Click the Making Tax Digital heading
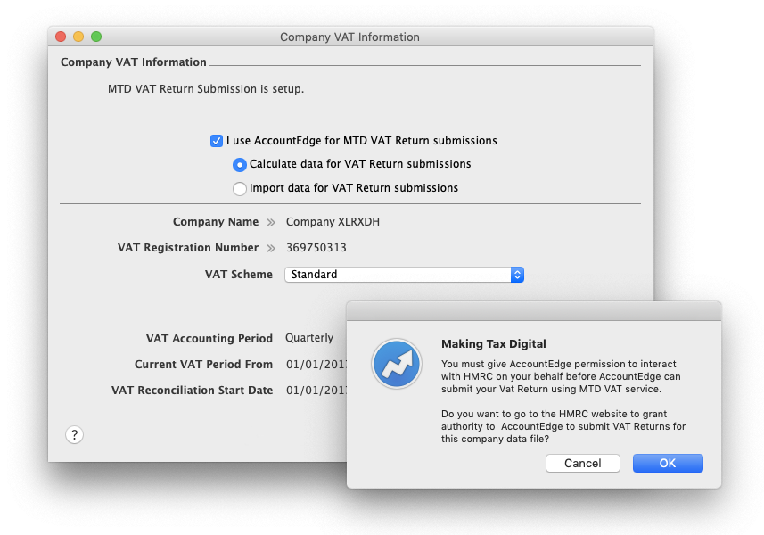The height and width of the screenshot is (535, 764). tap(493, 344)
